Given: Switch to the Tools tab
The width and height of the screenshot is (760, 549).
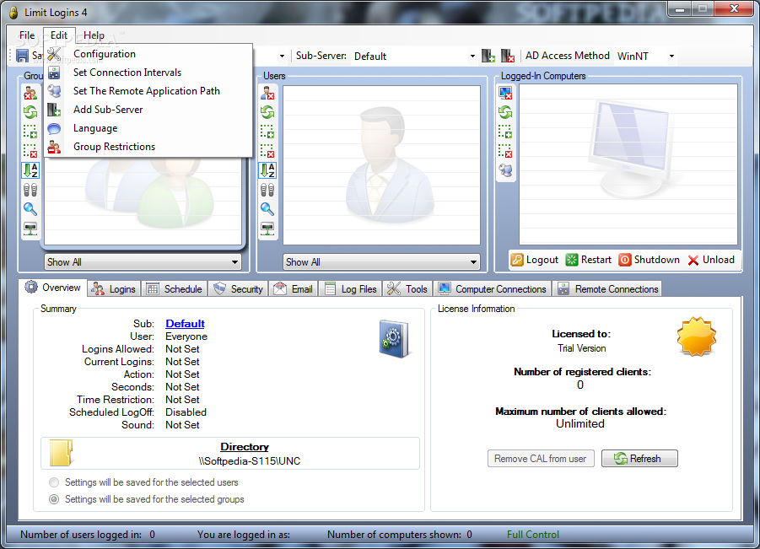Looking at the screenshot, I should [407, 289].
